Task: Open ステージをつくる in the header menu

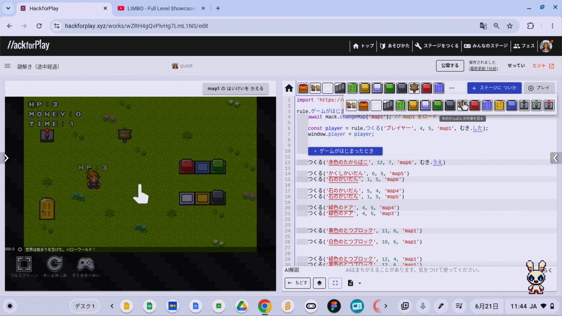Action: click(437, 46)
